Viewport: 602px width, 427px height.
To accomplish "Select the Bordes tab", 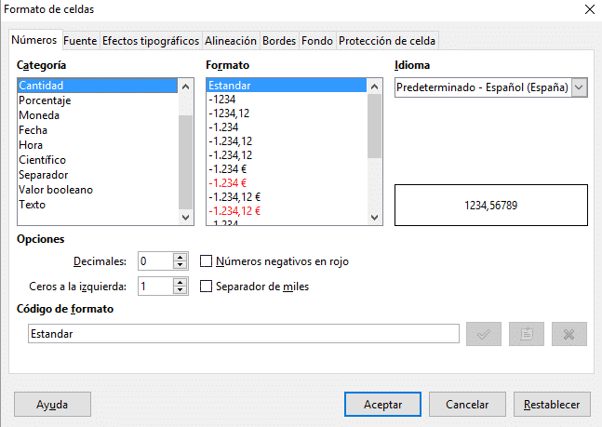I will click(279, 41).
